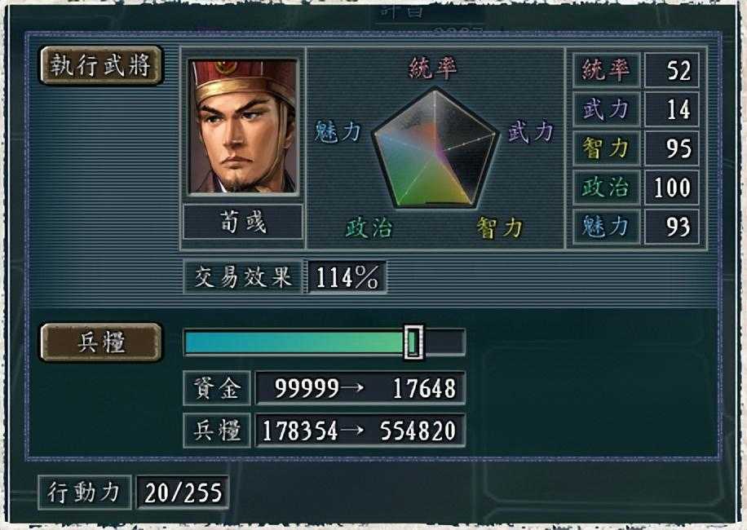Select the 荀彧 officer portrait
This screenshot has width=747, height=530.
coord(244,126)
